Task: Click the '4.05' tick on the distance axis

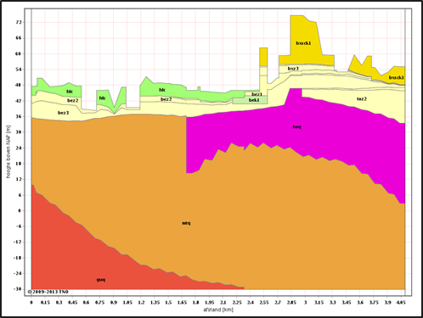Action: tap(401, 303)
